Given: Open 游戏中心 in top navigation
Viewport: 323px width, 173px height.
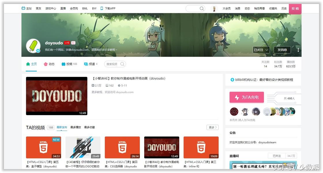Looking at the screenshot, I should point(51,8).
